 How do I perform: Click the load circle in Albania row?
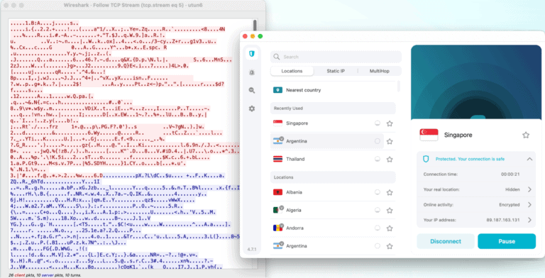377,191
